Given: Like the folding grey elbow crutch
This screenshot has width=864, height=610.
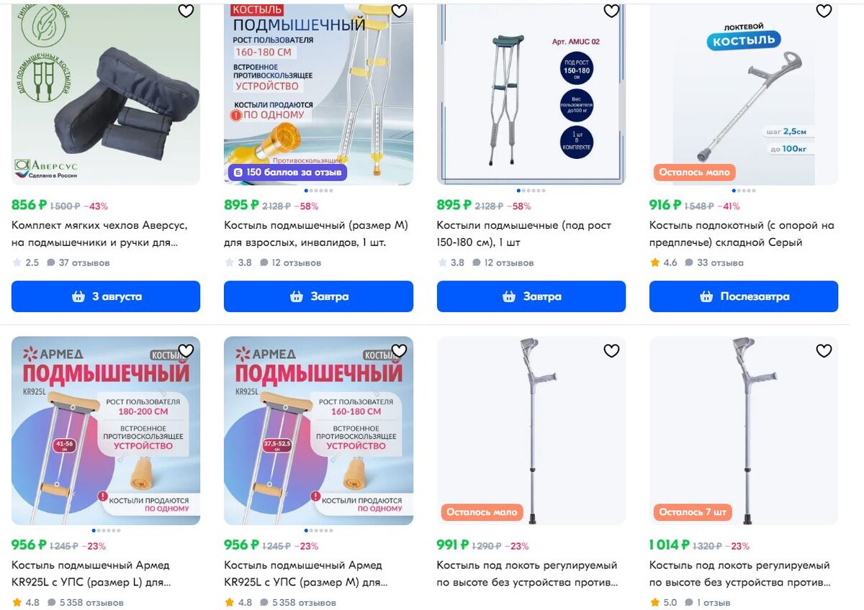Looking at the screenshot, I should click(824, 11).
